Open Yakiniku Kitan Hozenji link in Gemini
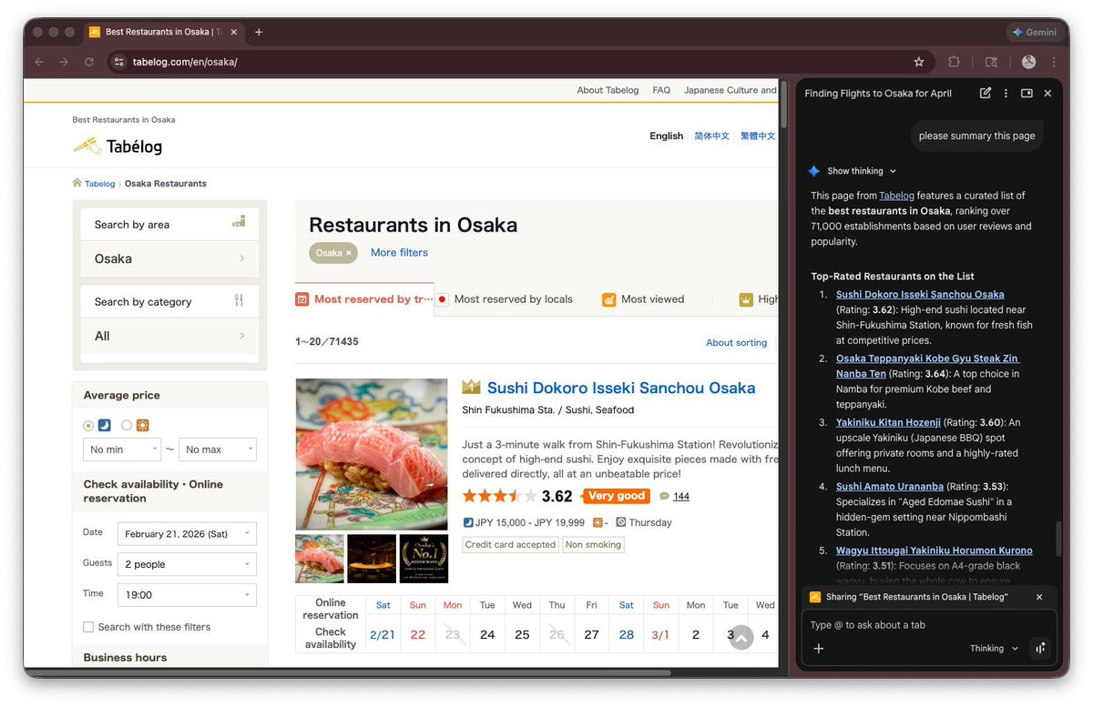This screenshot has height=707, width=1093. [x=888, y=422]
